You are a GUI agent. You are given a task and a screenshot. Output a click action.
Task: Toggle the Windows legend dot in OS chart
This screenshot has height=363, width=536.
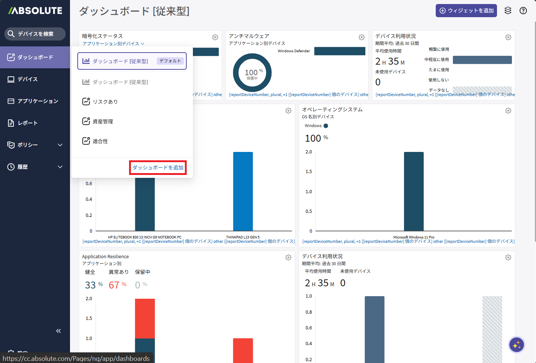(326, 126)
